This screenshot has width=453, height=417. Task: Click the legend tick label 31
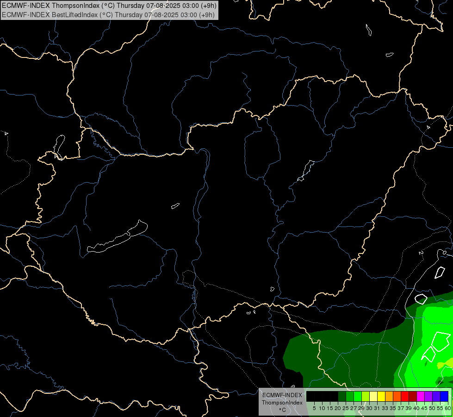tap(377, 408)
